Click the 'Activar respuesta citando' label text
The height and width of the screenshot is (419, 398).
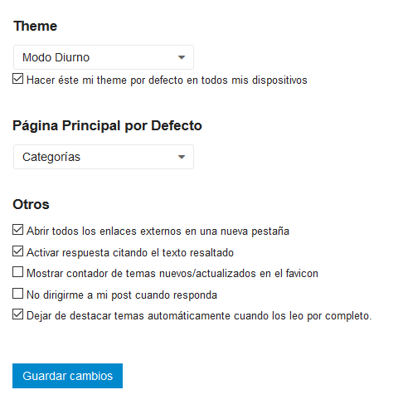pos(130,253)
